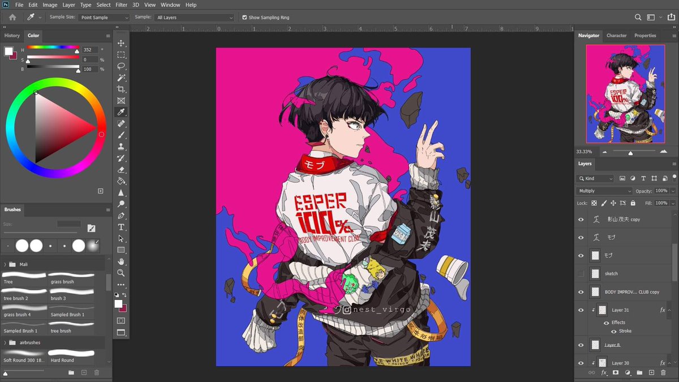Switch to the Character tab
Screen dimensions: 679x382
point(616,36)
